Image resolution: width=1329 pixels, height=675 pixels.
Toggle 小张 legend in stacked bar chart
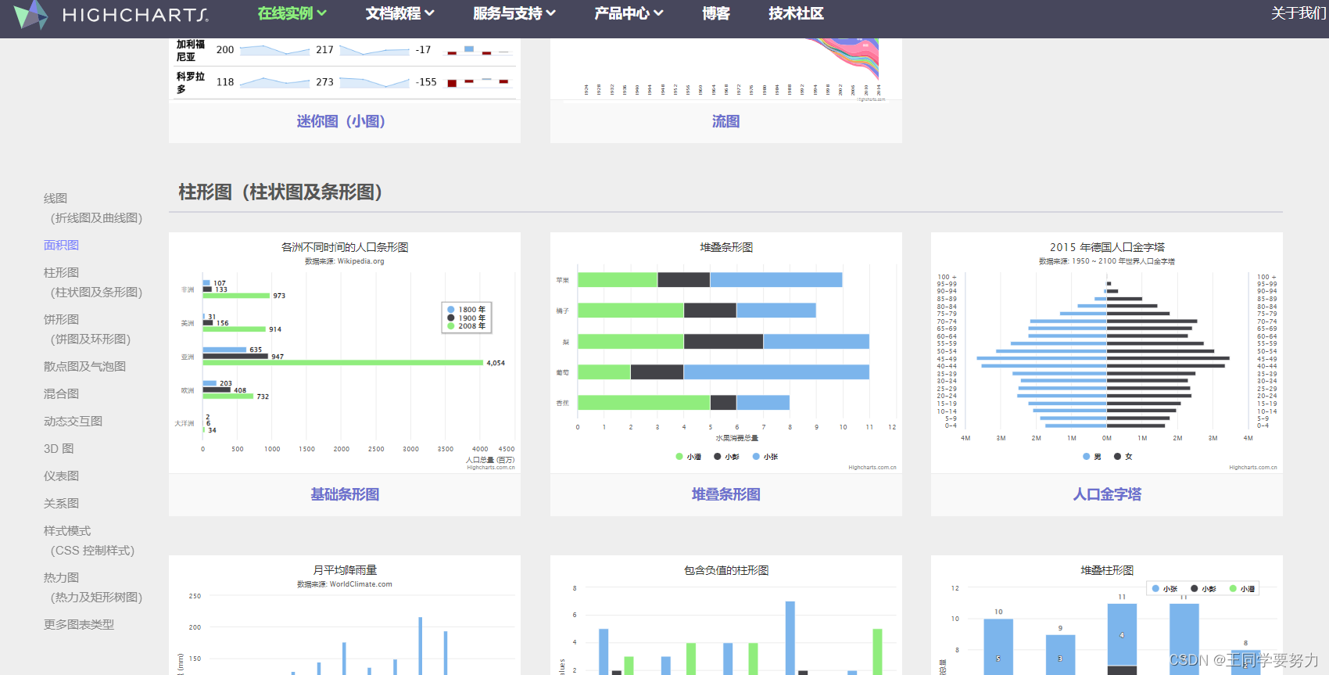[x=765, y=457]
